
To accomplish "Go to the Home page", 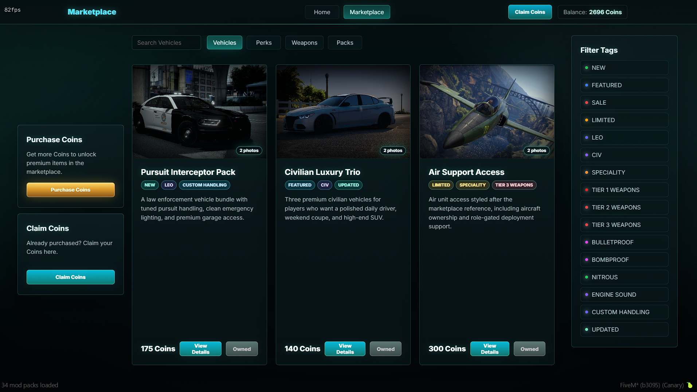I will click(322, 12).
